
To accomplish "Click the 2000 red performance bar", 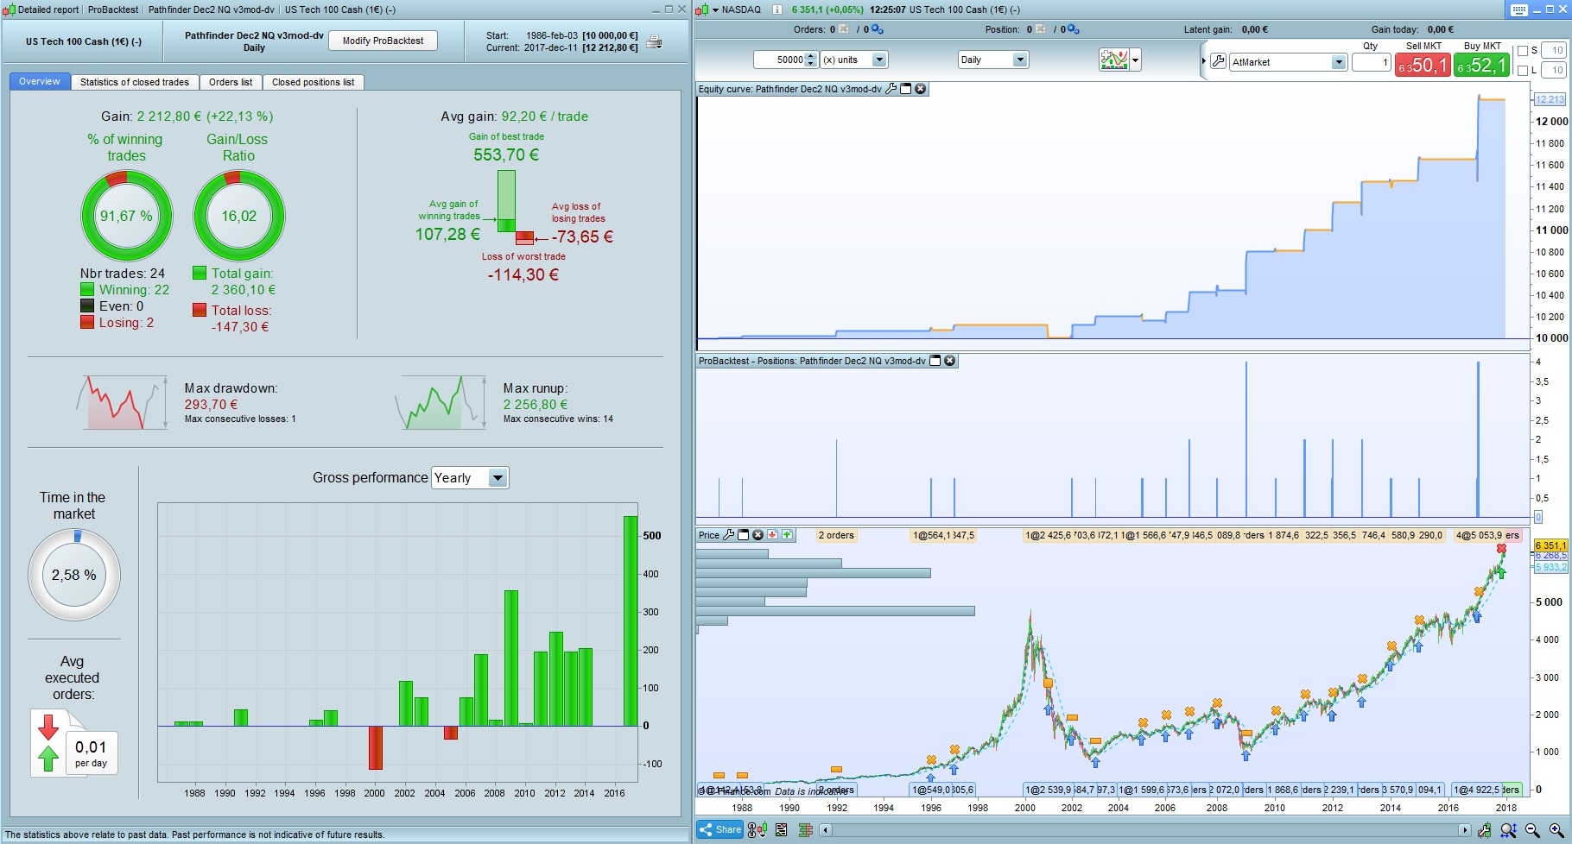I will coord(375,747).
